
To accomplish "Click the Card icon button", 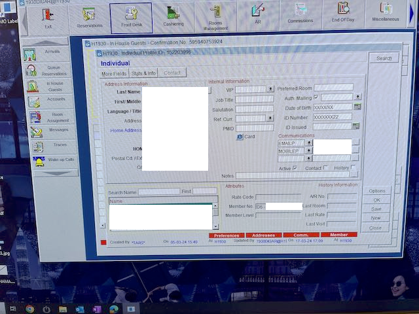I will (240, 137).
